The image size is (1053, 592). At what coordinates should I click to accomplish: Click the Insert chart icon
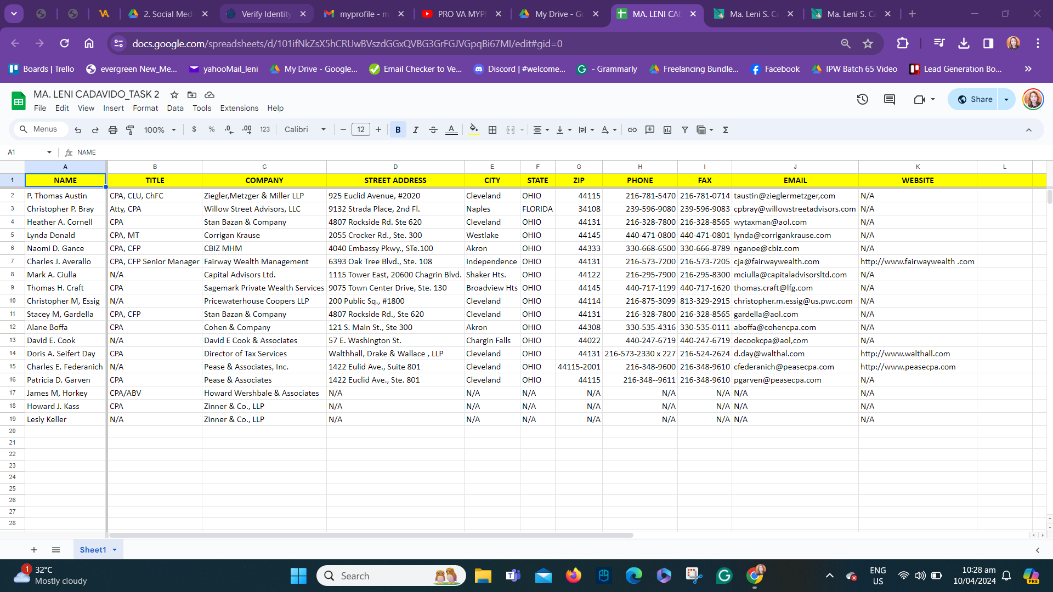[667, 130]
